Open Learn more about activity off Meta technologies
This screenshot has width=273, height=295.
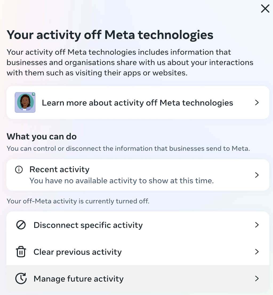click(x=138, y=103)
